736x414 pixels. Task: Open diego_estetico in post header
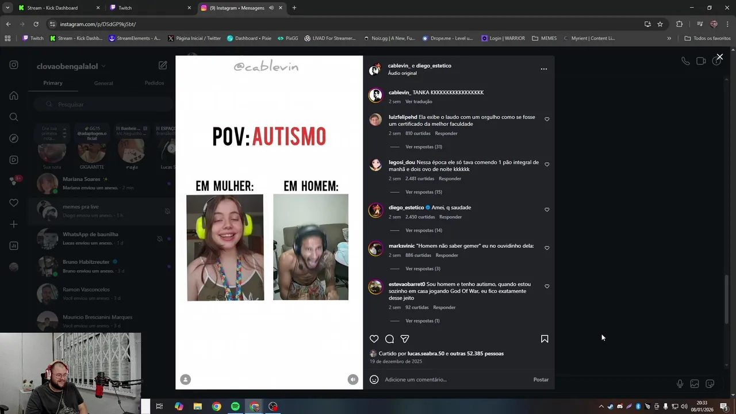click(x=434, y=66)
